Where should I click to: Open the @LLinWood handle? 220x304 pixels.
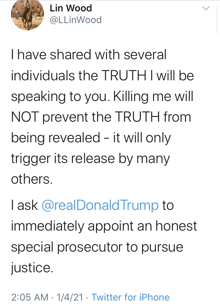click(x=76, y=20)
